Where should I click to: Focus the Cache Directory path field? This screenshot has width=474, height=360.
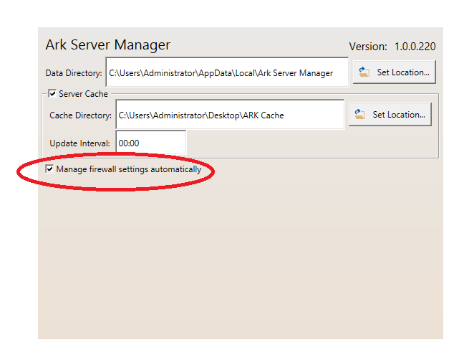(230, 115)
